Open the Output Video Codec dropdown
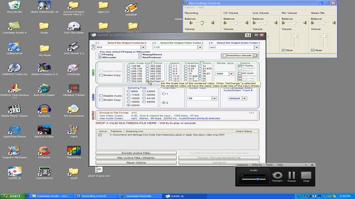Image resolution: width=355 pixels, height=199 pixels. point(200,47)
